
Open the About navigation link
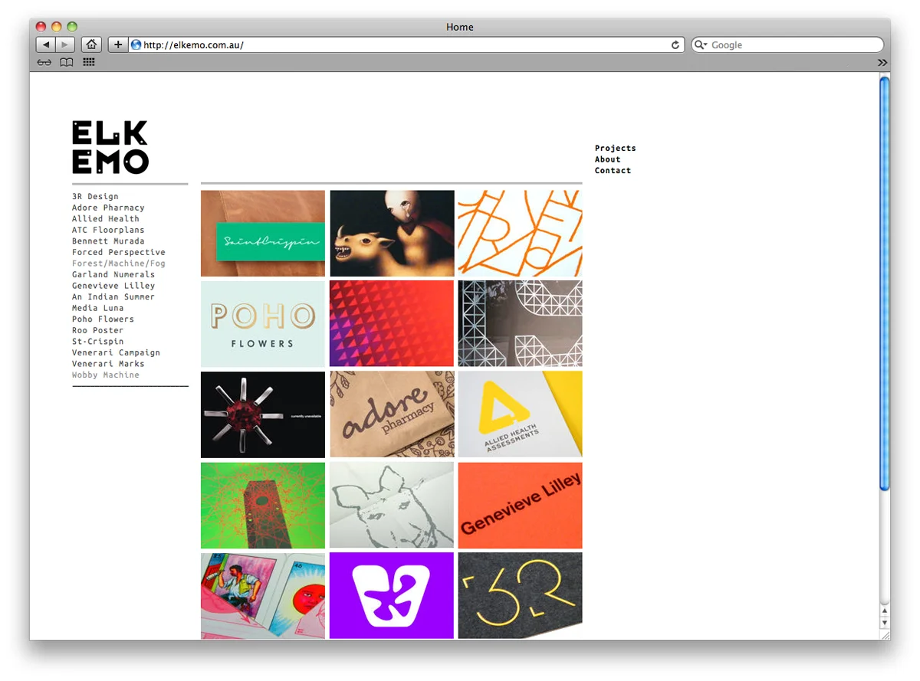607,159
